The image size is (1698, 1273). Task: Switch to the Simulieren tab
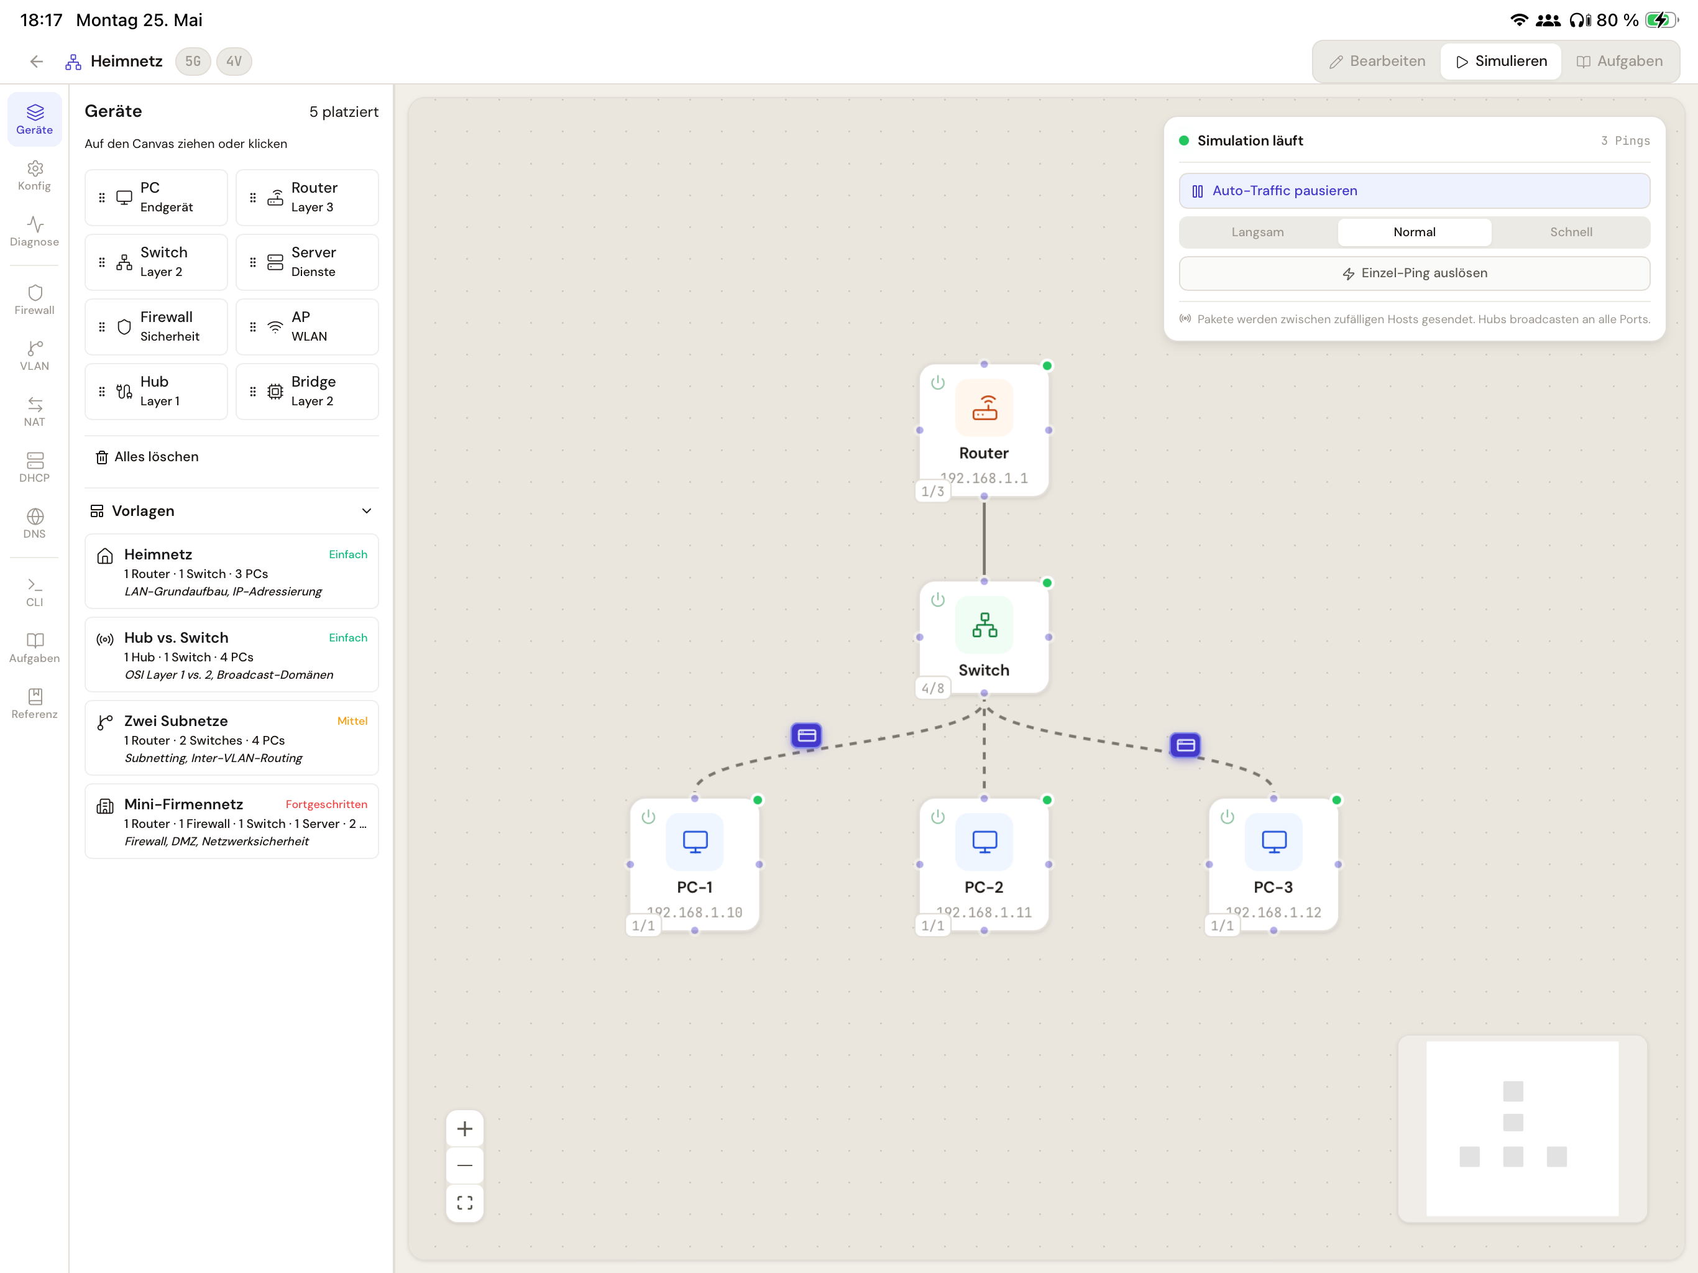pyautogui.click(x=1501, y=62)
